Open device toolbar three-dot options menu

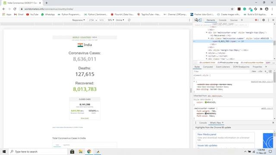189,20
